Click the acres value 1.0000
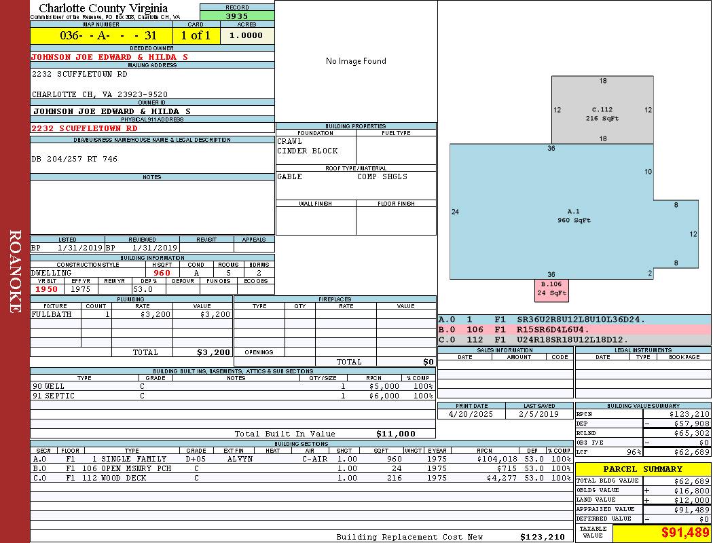The width and height of the screenshot is (713, 543). (246, 35)
